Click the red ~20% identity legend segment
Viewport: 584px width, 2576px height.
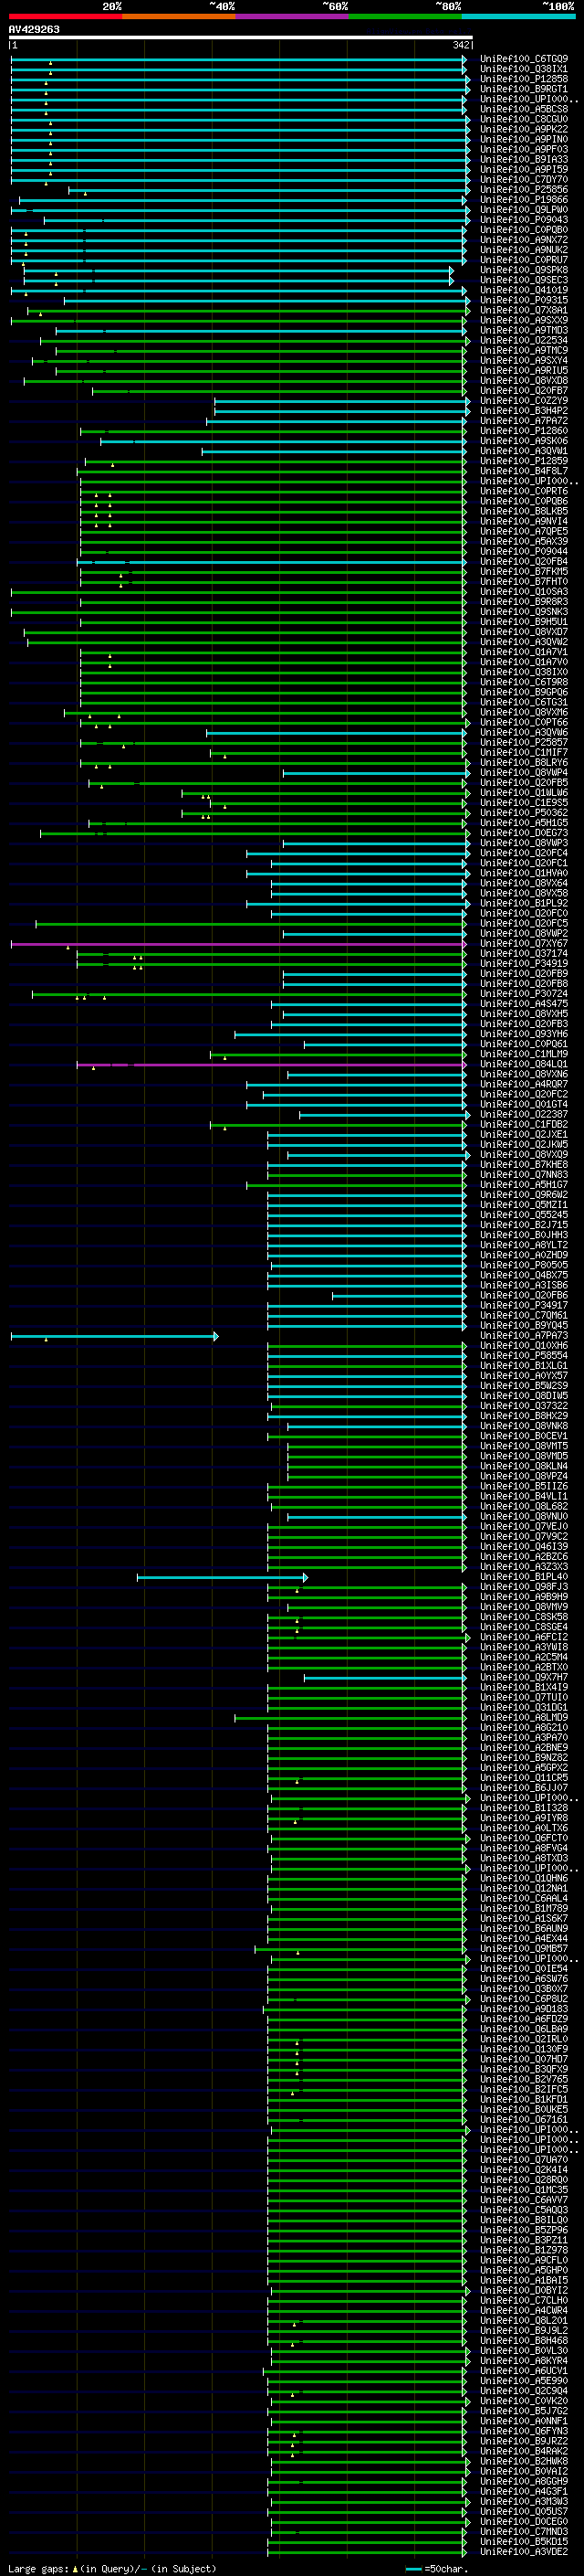[65, 16]
